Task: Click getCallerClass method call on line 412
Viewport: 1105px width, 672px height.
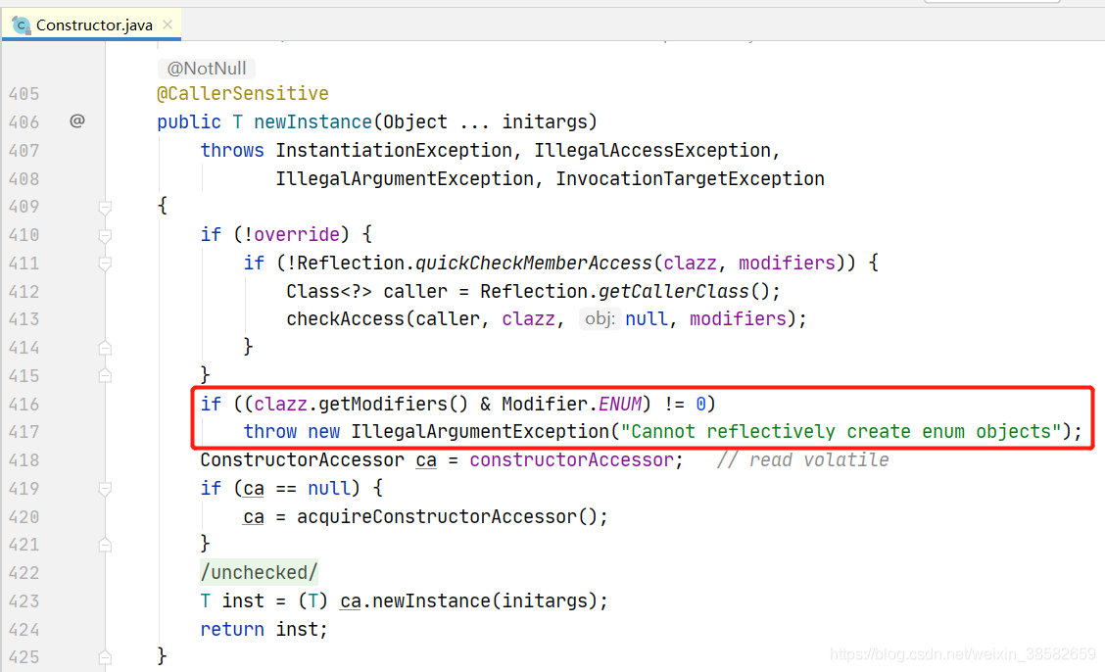Action: tap(674, 292)
